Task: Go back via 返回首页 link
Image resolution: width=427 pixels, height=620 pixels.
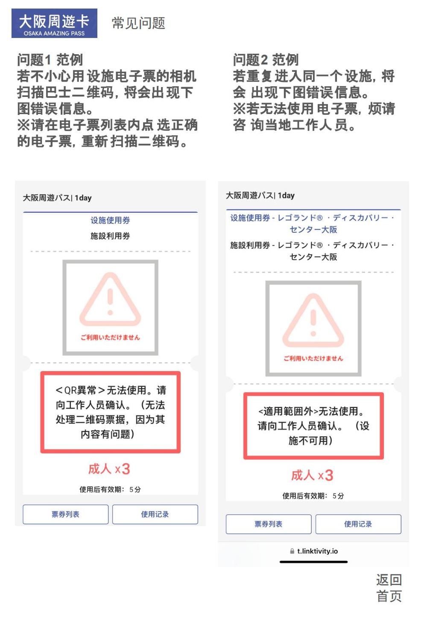Action: 389,588
